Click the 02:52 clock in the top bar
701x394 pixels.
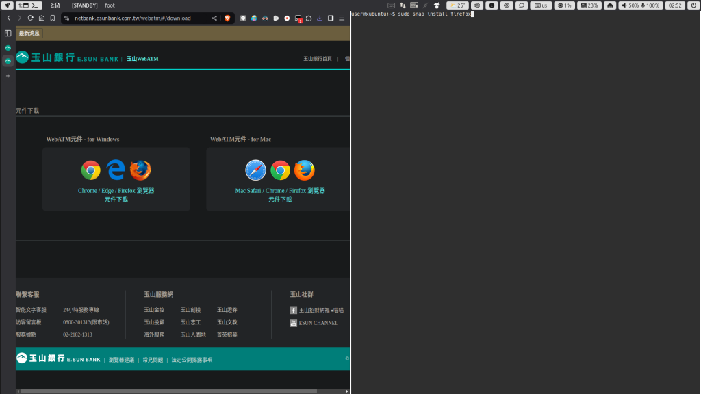(675, 5)
